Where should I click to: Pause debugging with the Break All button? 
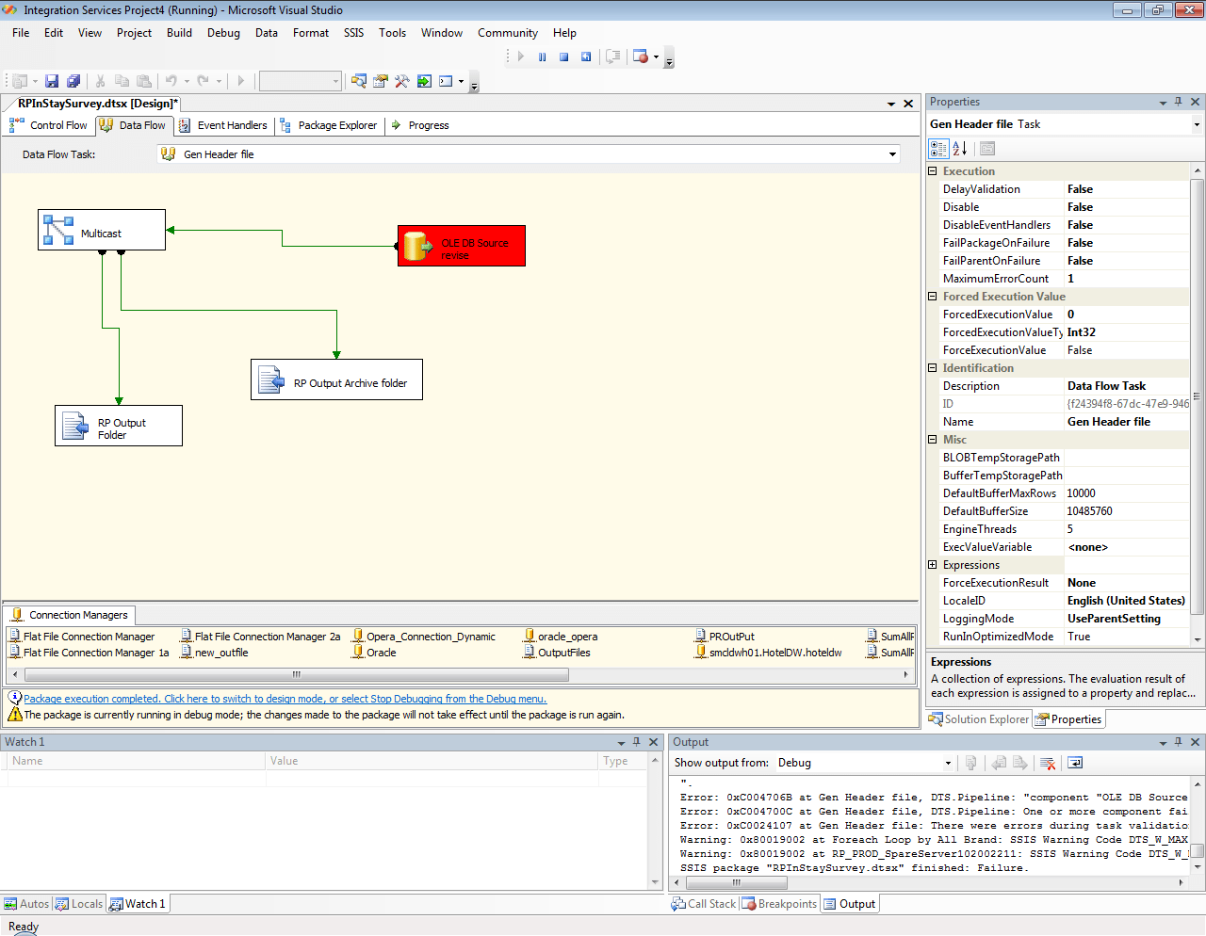543,56
